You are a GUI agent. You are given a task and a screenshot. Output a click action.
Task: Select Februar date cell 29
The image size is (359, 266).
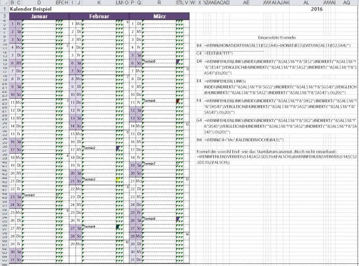[72, 244]
